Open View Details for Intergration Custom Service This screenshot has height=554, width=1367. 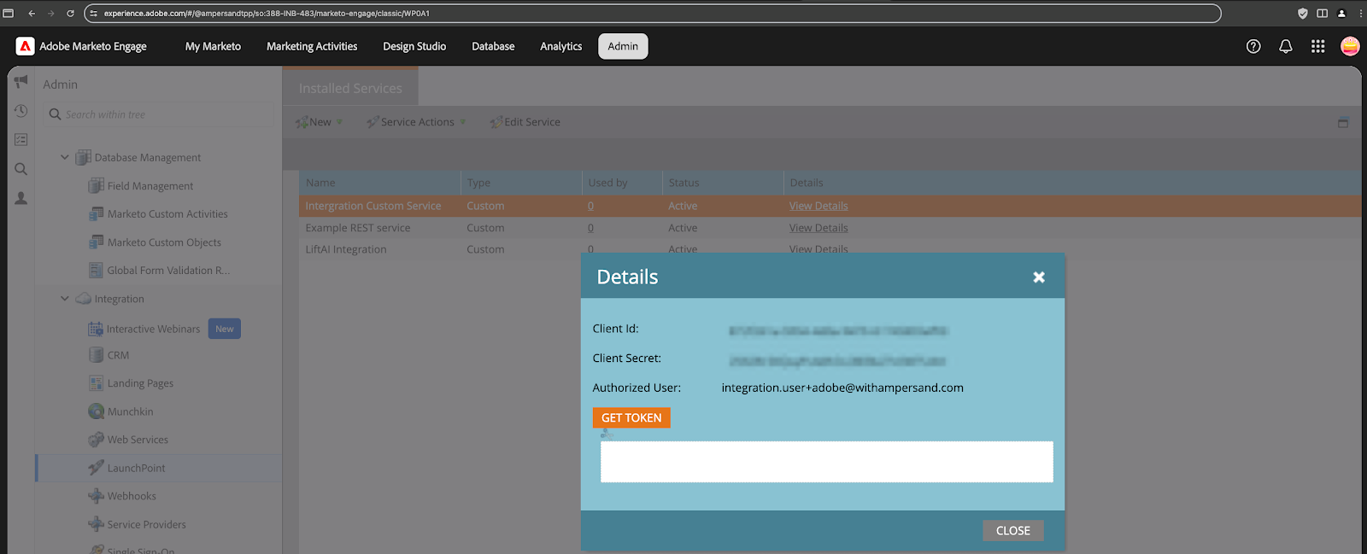818,206
